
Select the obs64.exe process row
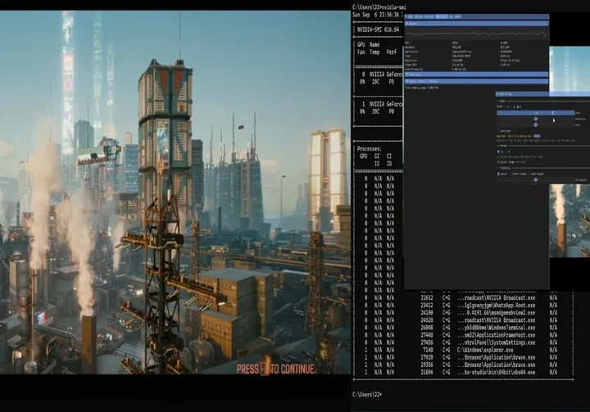click(x=464, y=372)
